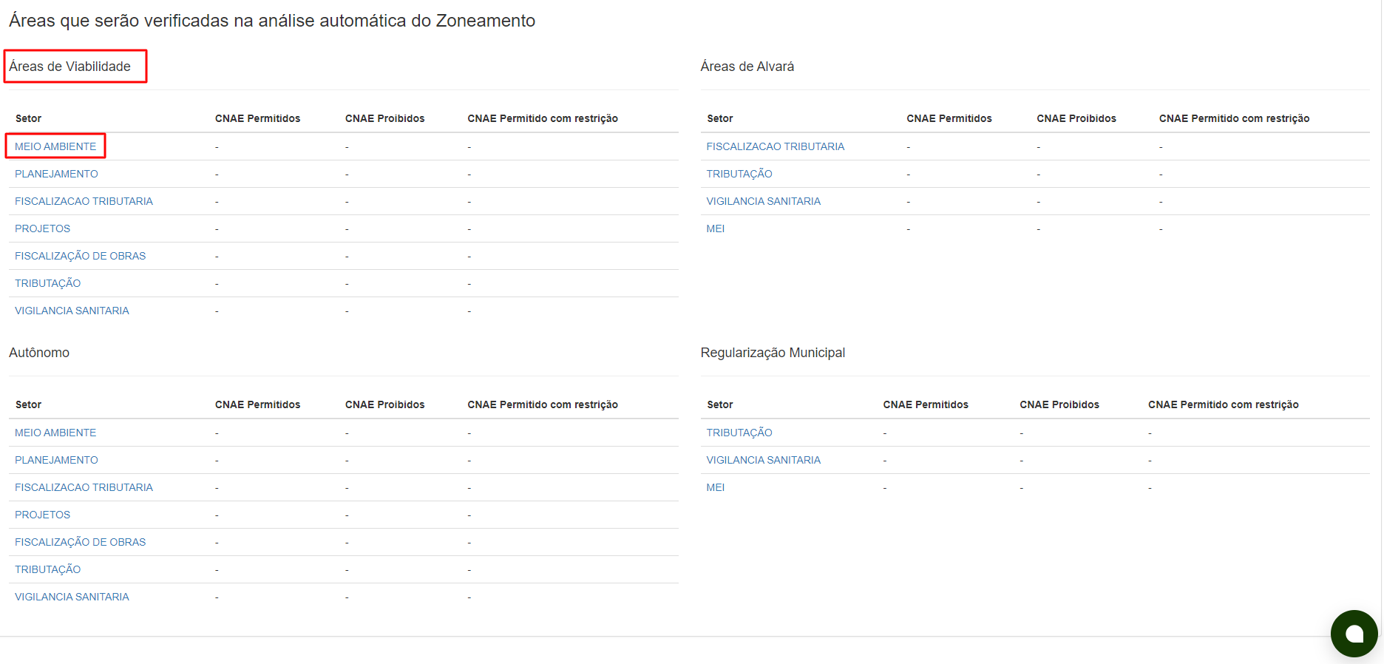Open MEI in Regularização Municipal
Screen dimensions: 1384x664
pos(715,487)
